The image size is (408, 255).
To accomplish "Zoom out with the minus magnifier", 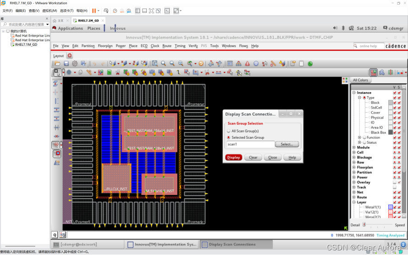I will point(172,64).
